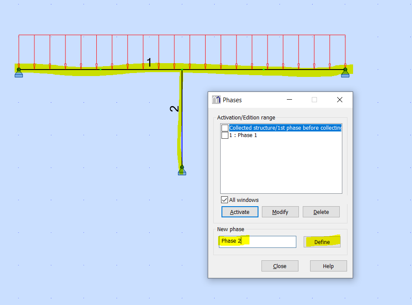The image size is (412, 305).
Task: Open Help from the Phases dialog
Action: (x=328, y=265)
